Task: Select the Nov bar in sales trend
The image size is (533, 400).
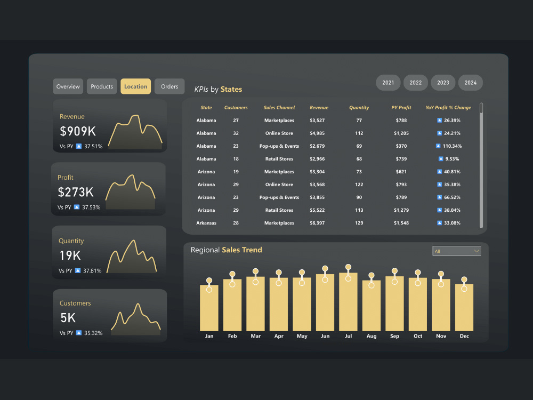Action: 441,305
